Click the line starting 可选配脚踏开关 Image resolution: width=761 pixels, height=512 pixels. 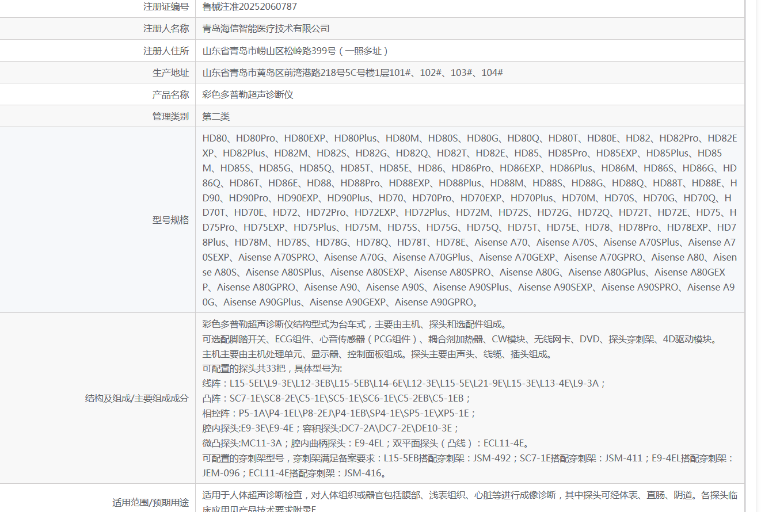461,339
